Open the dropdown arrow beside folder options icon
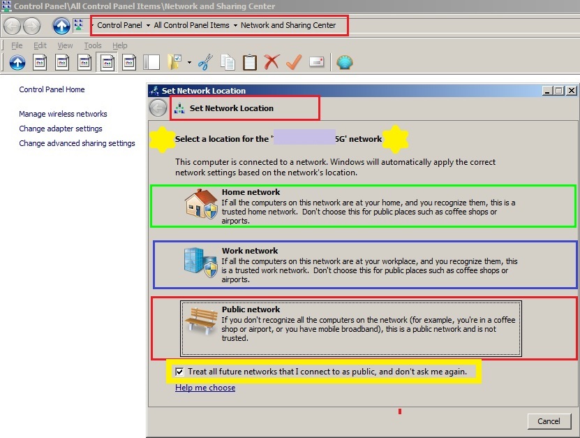Viewport: 580px width, 438px height. point(189,63)
